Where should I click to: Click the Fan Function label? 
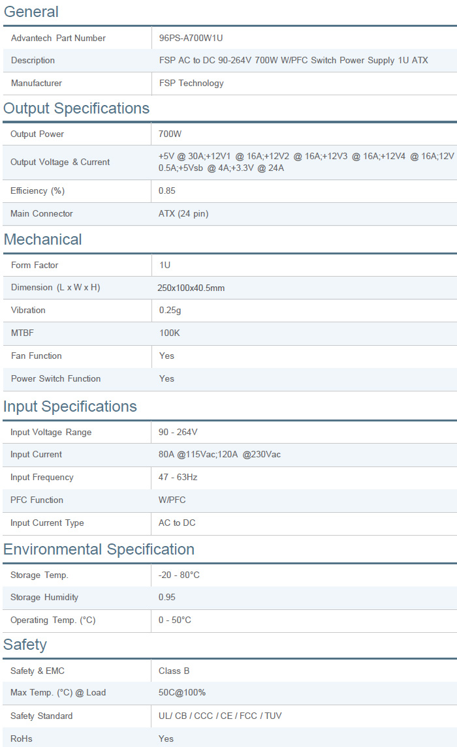[37, 356]
